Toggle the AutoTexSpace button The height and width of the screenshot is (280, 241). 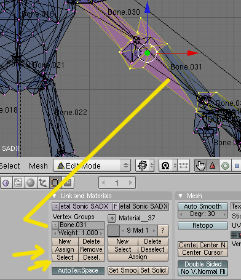(x=78, y=271)
